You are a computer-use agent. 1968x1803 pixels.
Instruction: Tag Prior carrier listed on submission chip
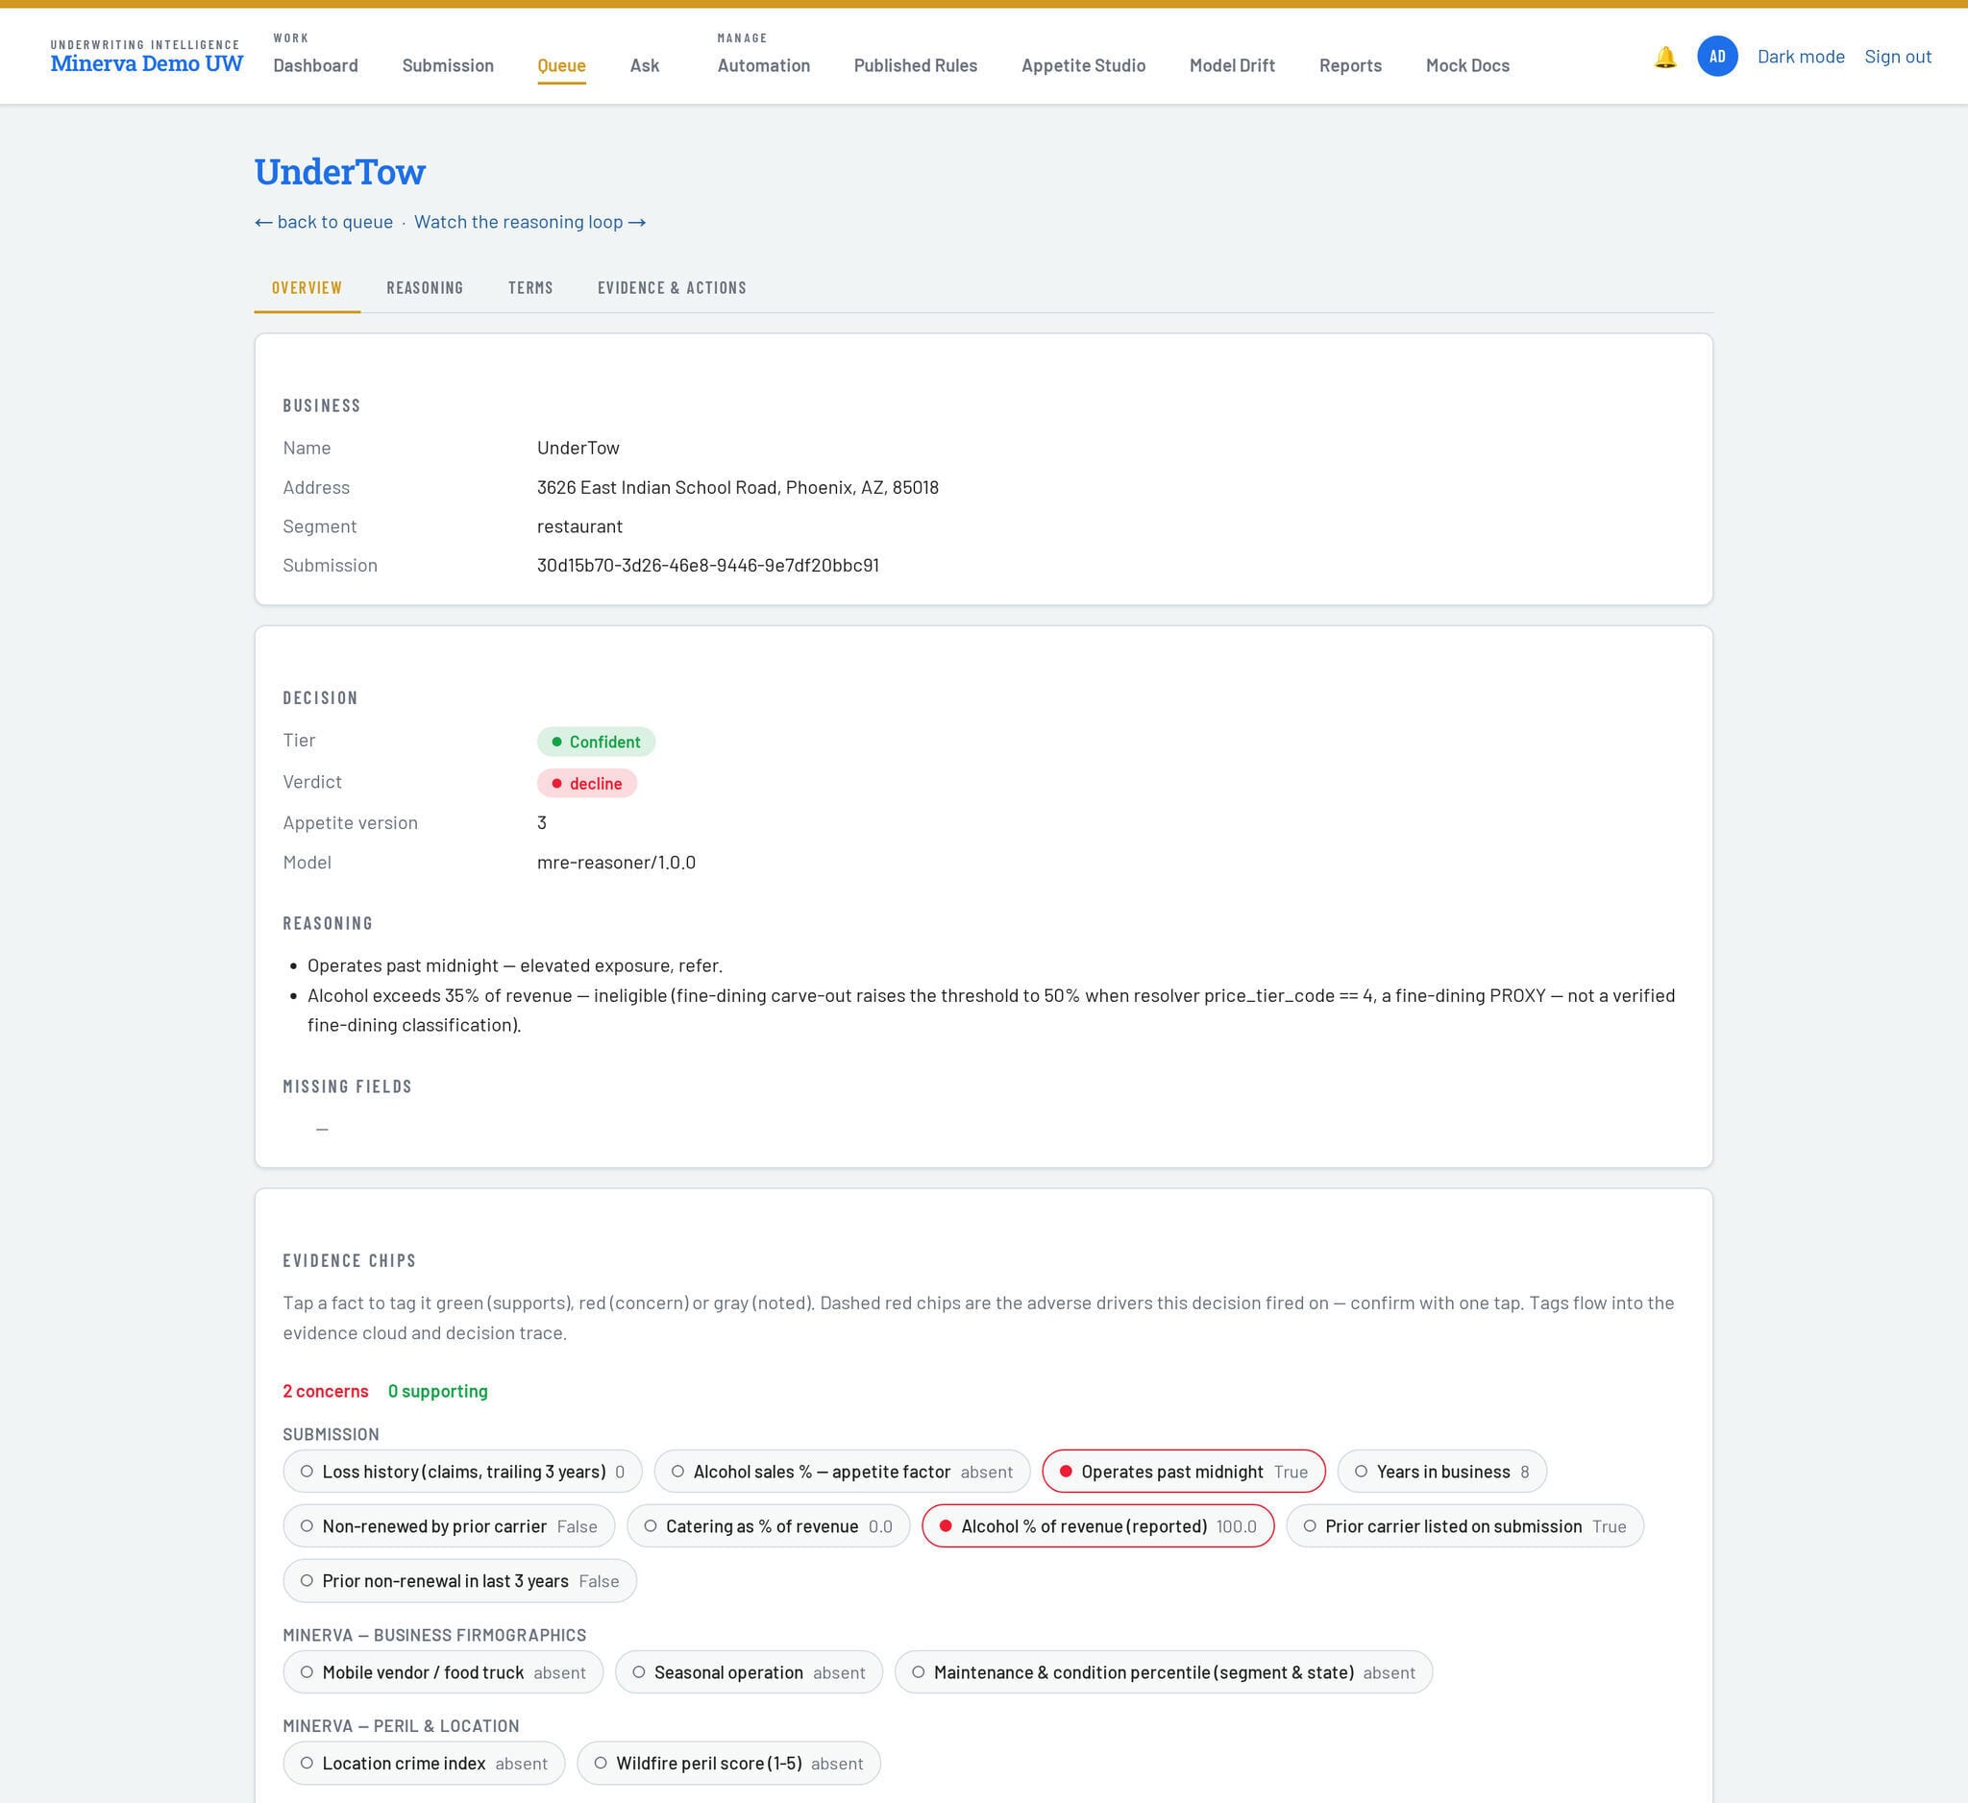pyautogui.click(x=1464, y=1526)
